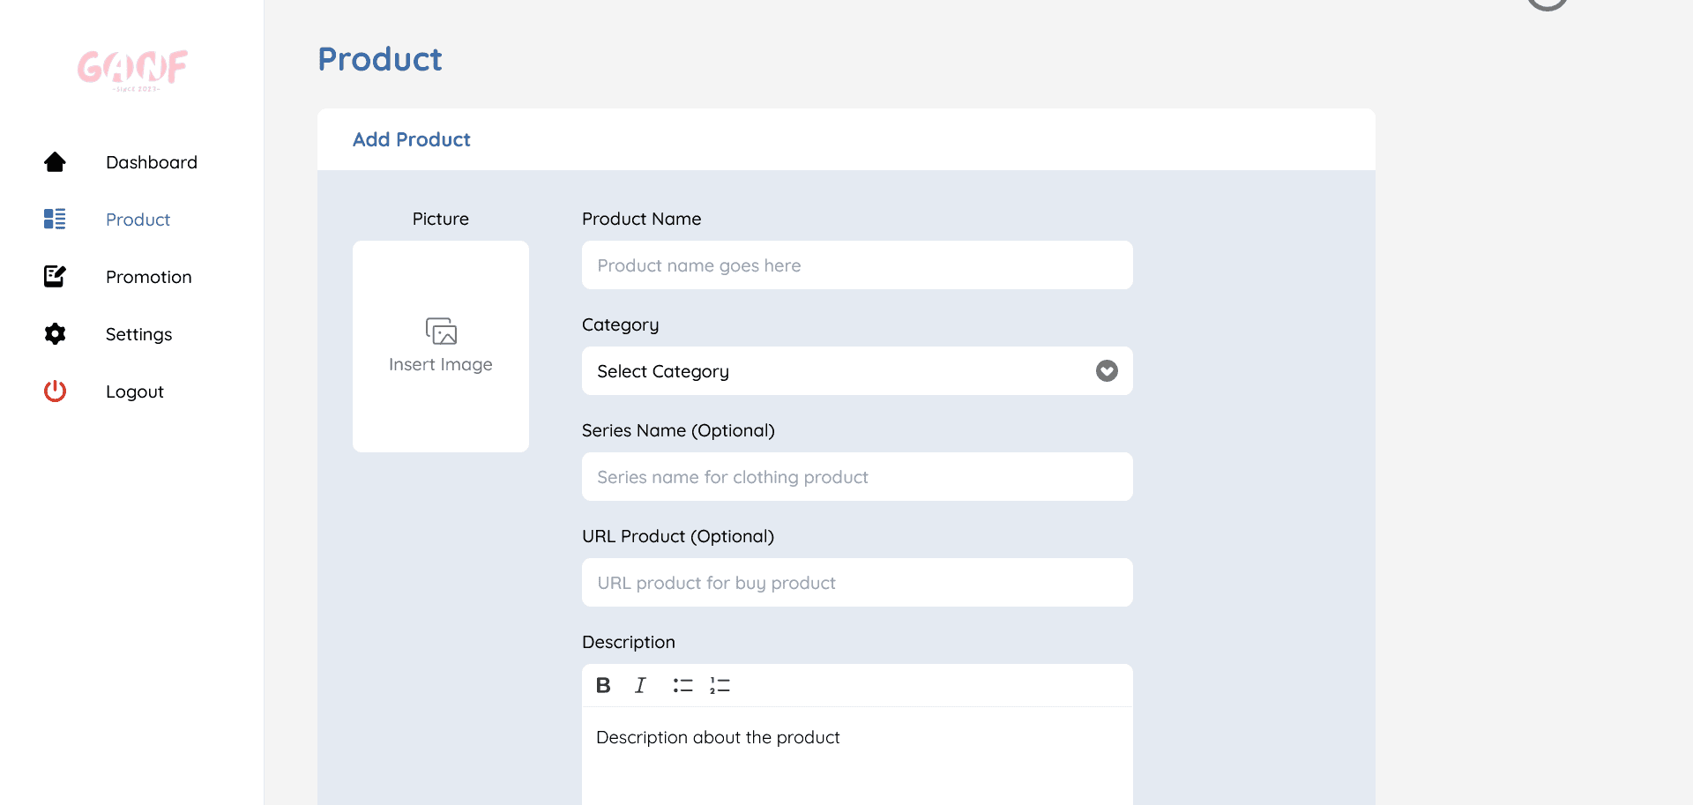Click the URL Product input field

(856, 583)
